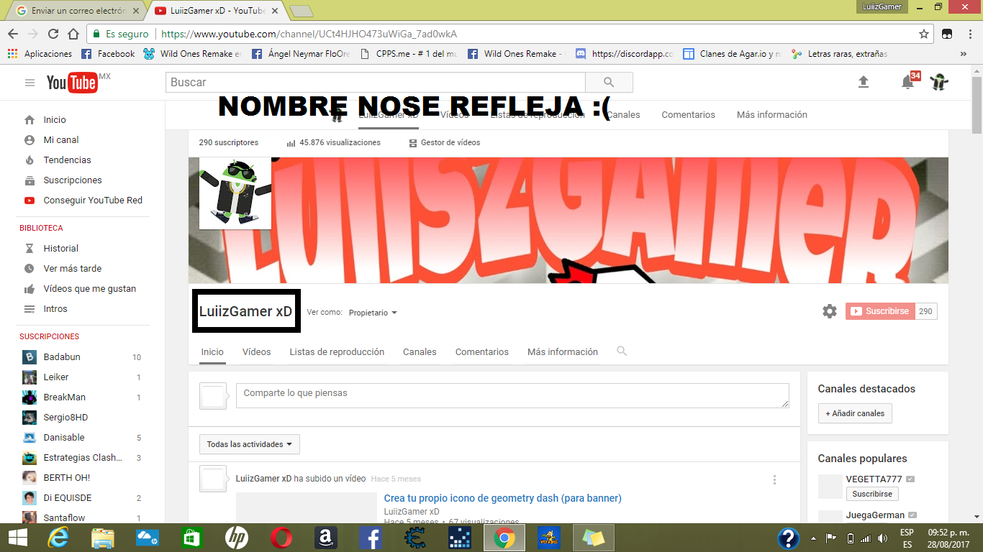Open Tendencias in the sidebar
Screen dimensions: 983x552
pyautogui.click(x=67, y=160)
